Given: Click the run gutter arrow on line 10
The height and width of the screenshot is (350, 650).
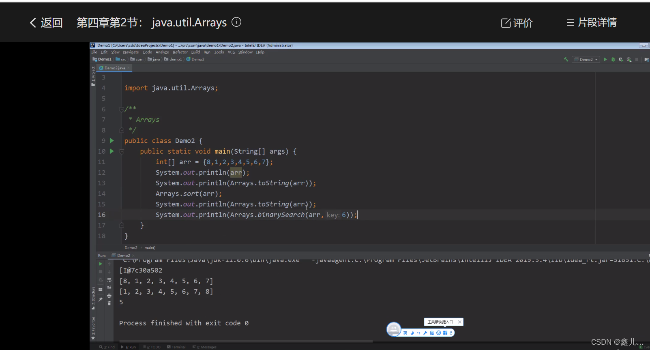Looking at the screenshot, I should click(112, 151).
